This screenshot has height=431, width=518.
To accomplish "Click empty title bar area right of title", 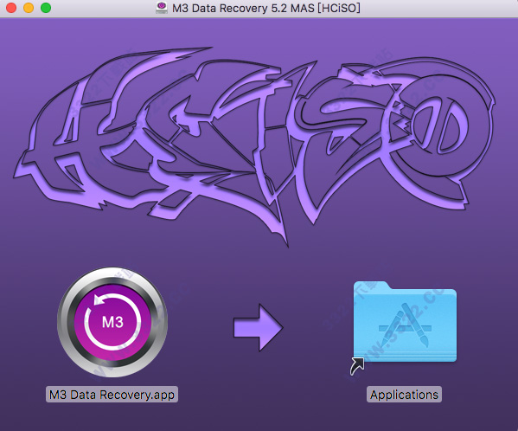I will click(x=439, y=8).
